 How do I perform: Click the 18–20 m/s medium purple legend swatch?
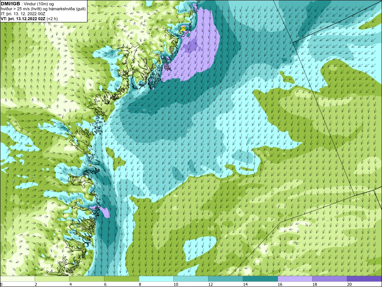pyautogui.click(x=330, y=279)
